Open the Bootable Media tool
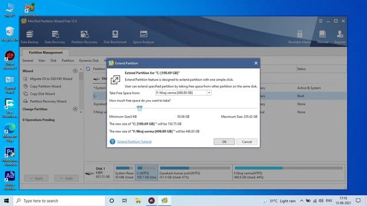The image size is (367, 206). 299,37
